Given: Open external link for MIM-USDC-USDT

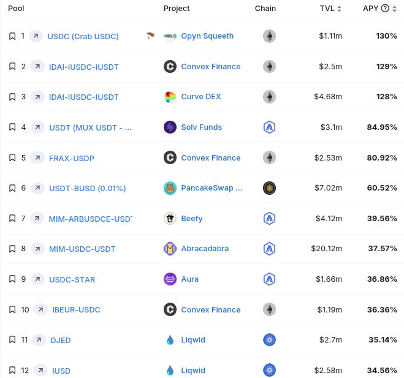Looking at the screenshot, I should click(x=37, y=249).
